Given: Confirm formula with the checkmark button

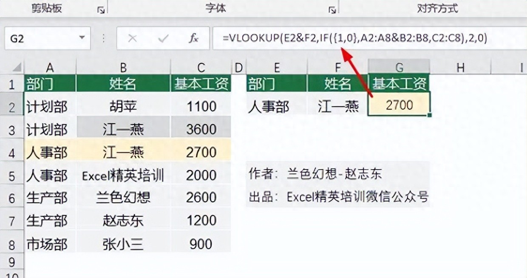Looking at the screenshot, I should coord(163,39).
